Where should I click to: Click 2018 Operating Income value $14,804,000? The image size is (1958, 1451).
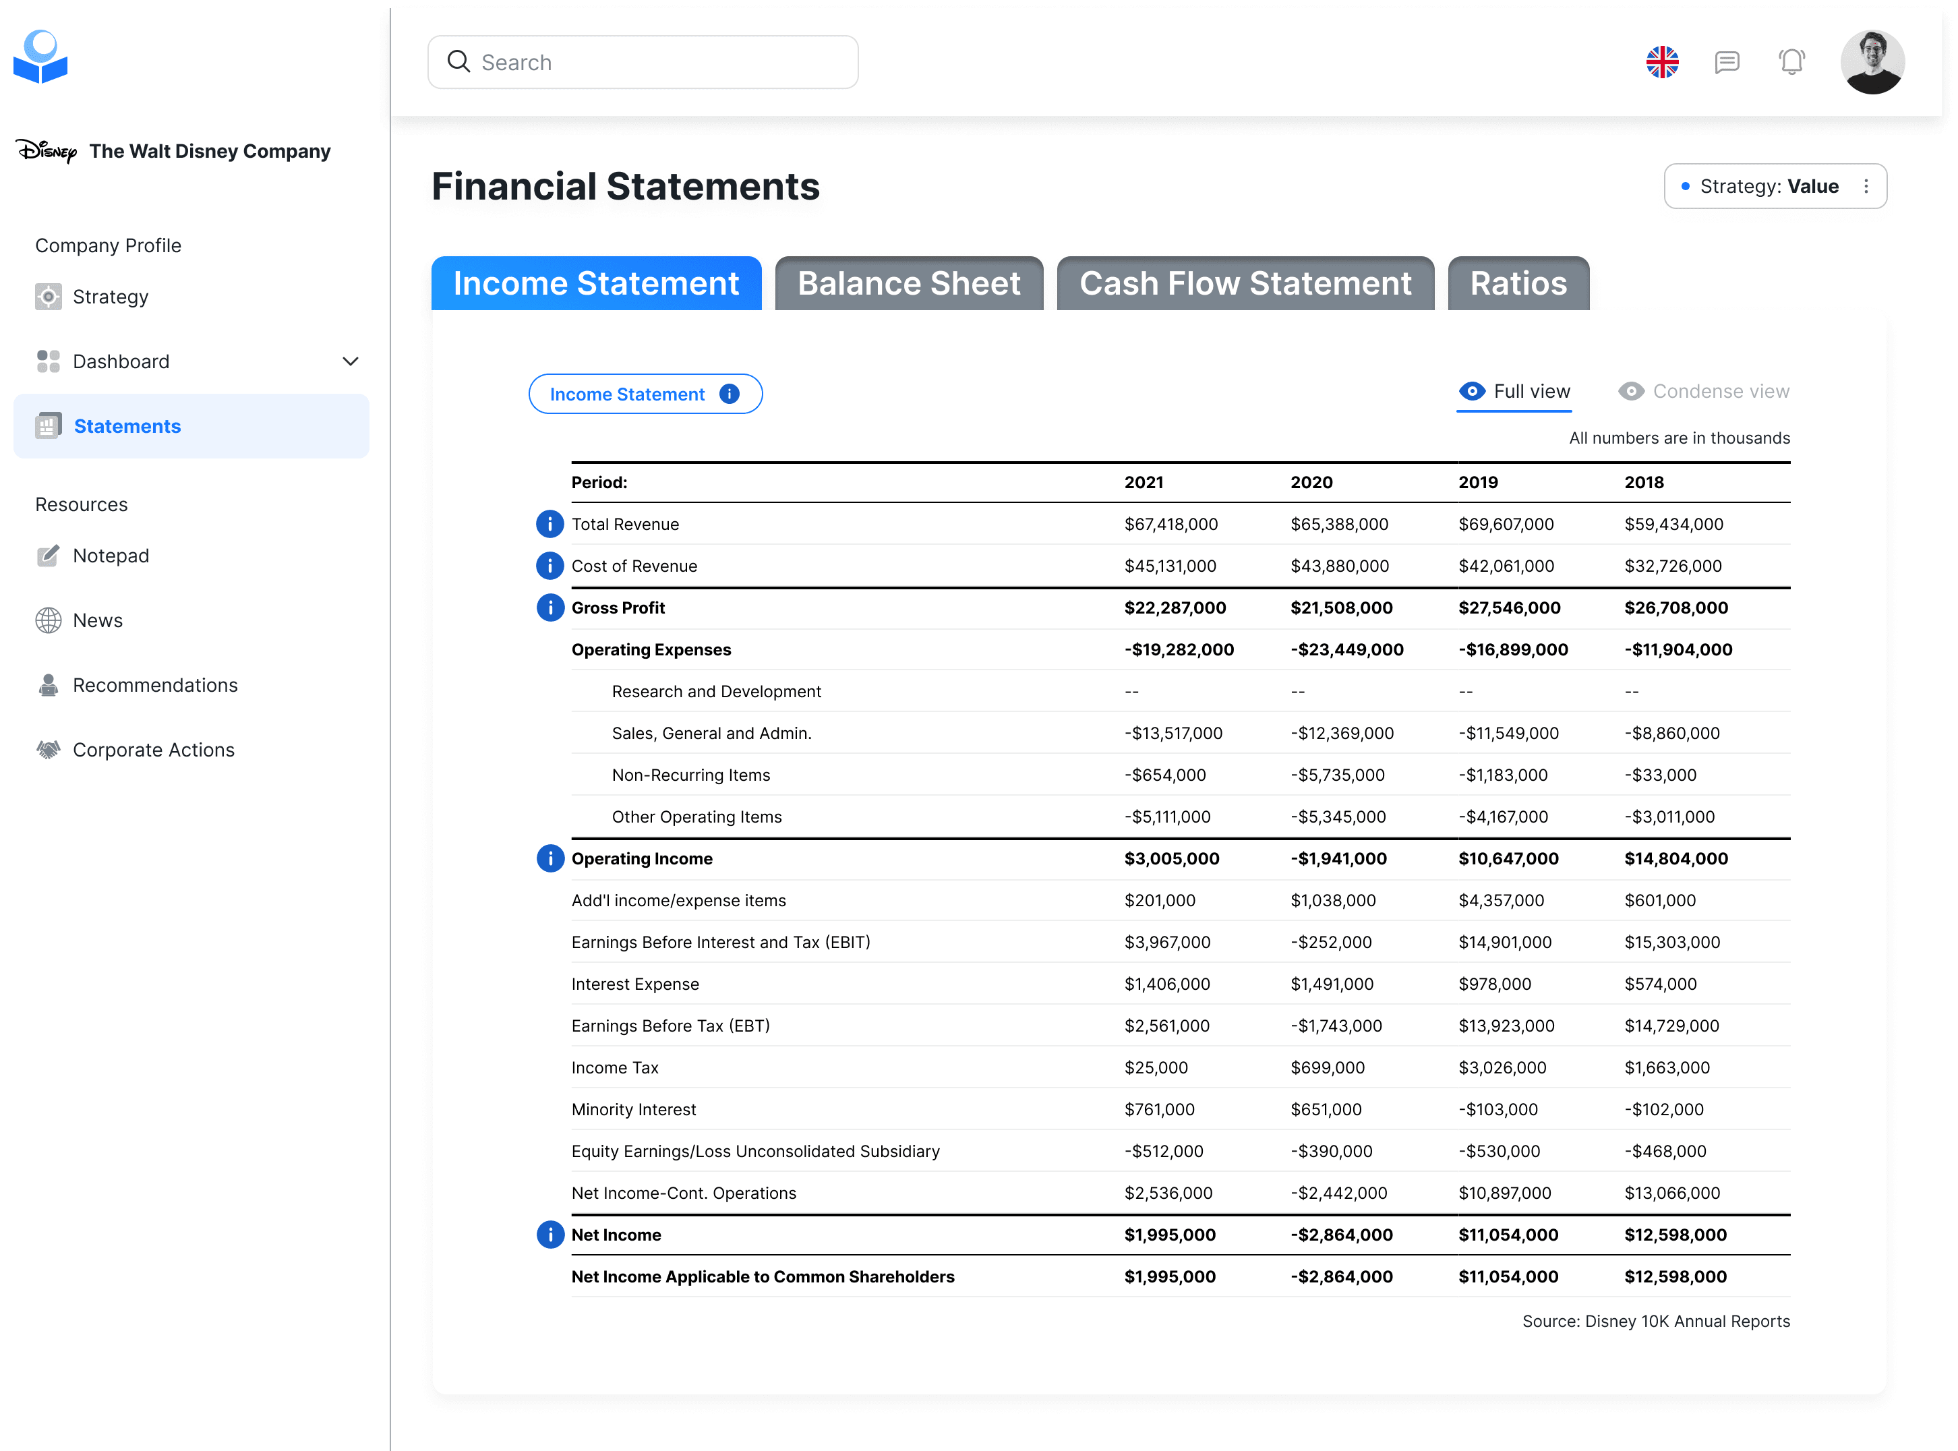[x=1676, y=859]
